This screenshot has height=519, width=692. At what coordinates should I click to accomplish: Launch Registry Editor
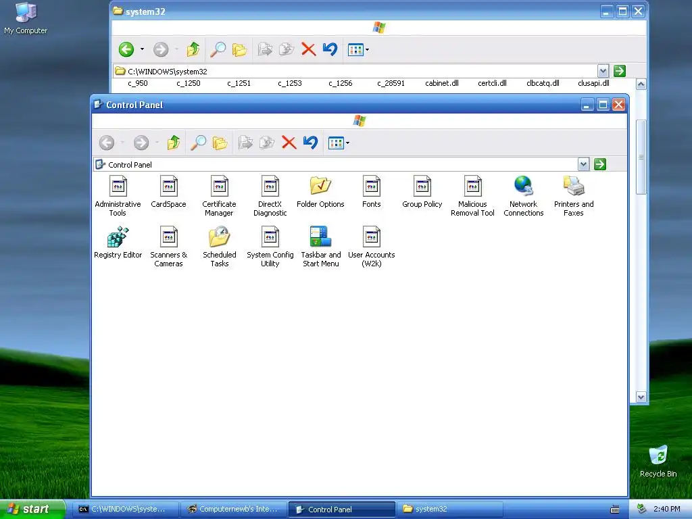pyautogui.click(x=118, y=243)
